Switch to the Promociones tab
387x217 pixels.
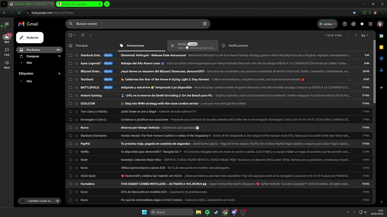click(142, 46)
